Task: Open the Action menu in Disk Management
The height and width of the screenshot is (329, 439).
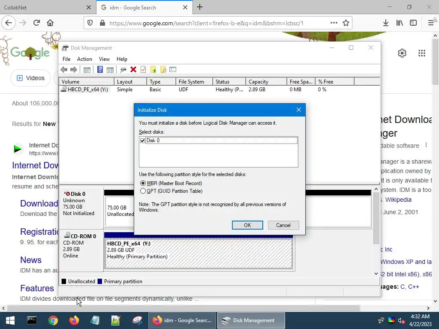Action: point(84,59)
